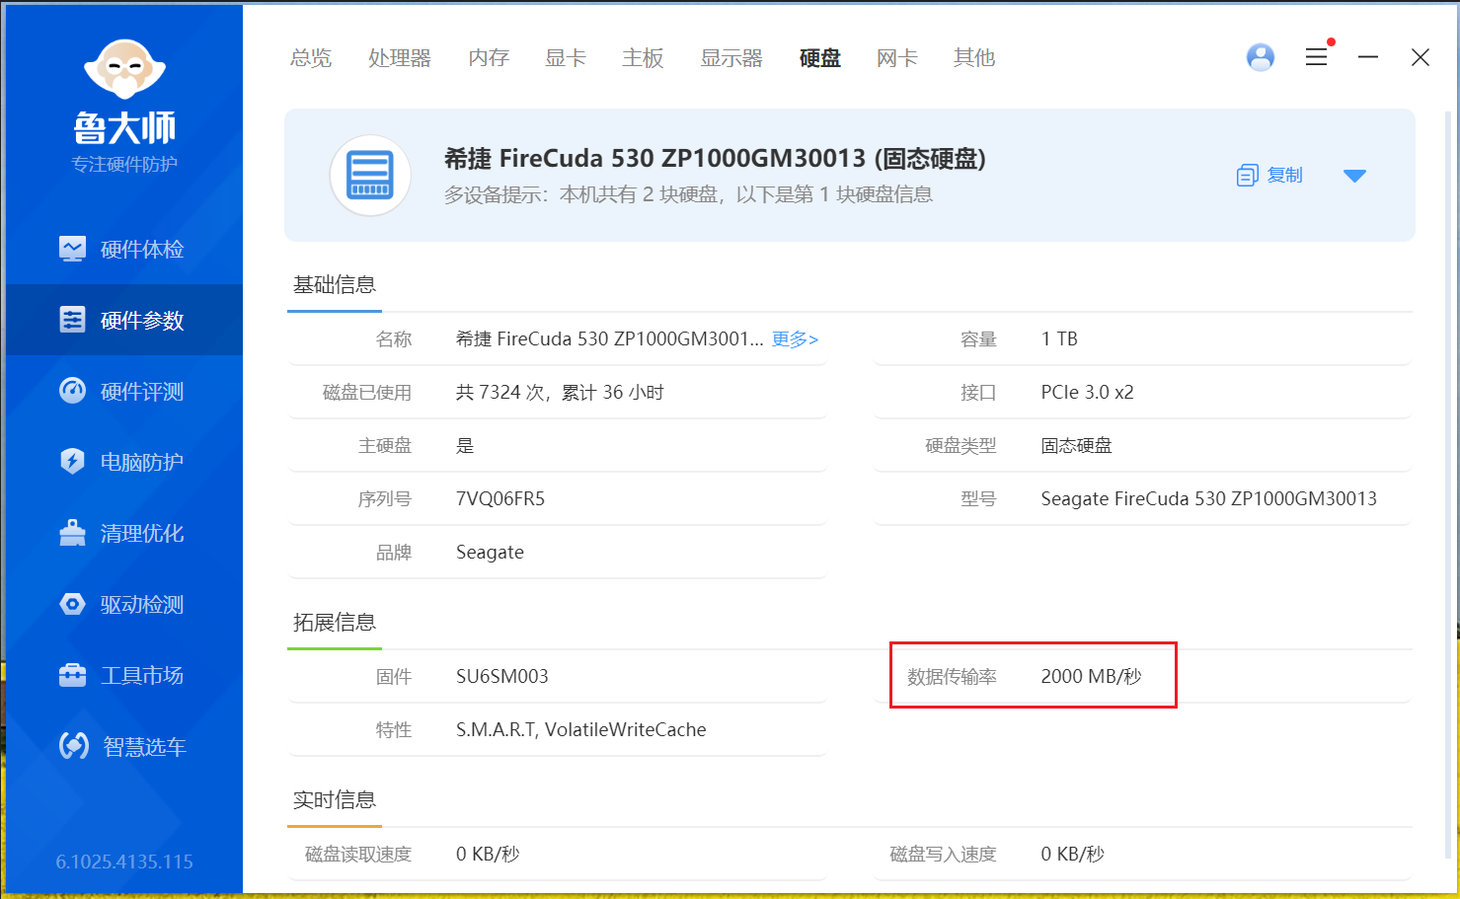Image resolution: width=1460 pixels, height=899 pixels.
Task: Select the 硬盘 tab
Action: (x=820, y=58)
